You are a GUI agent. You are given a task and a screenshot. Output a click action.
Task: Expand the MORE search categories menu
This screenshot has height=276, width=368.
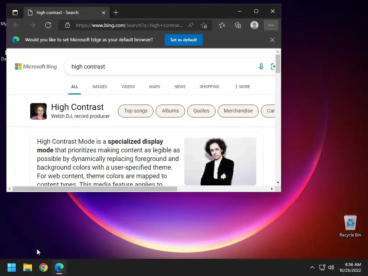[243, 87]
